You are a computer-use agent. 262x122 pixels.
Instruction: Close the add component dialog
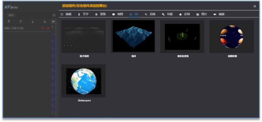tap(255, 6)
